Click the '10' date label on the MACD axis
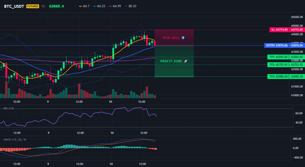 coord(111,164)
